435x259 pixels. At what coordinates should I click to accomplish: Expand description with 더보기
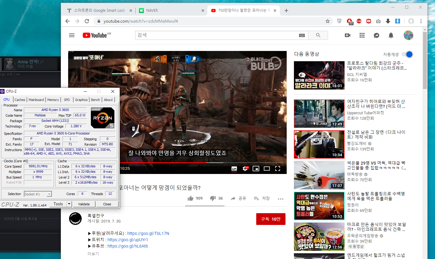93,254
